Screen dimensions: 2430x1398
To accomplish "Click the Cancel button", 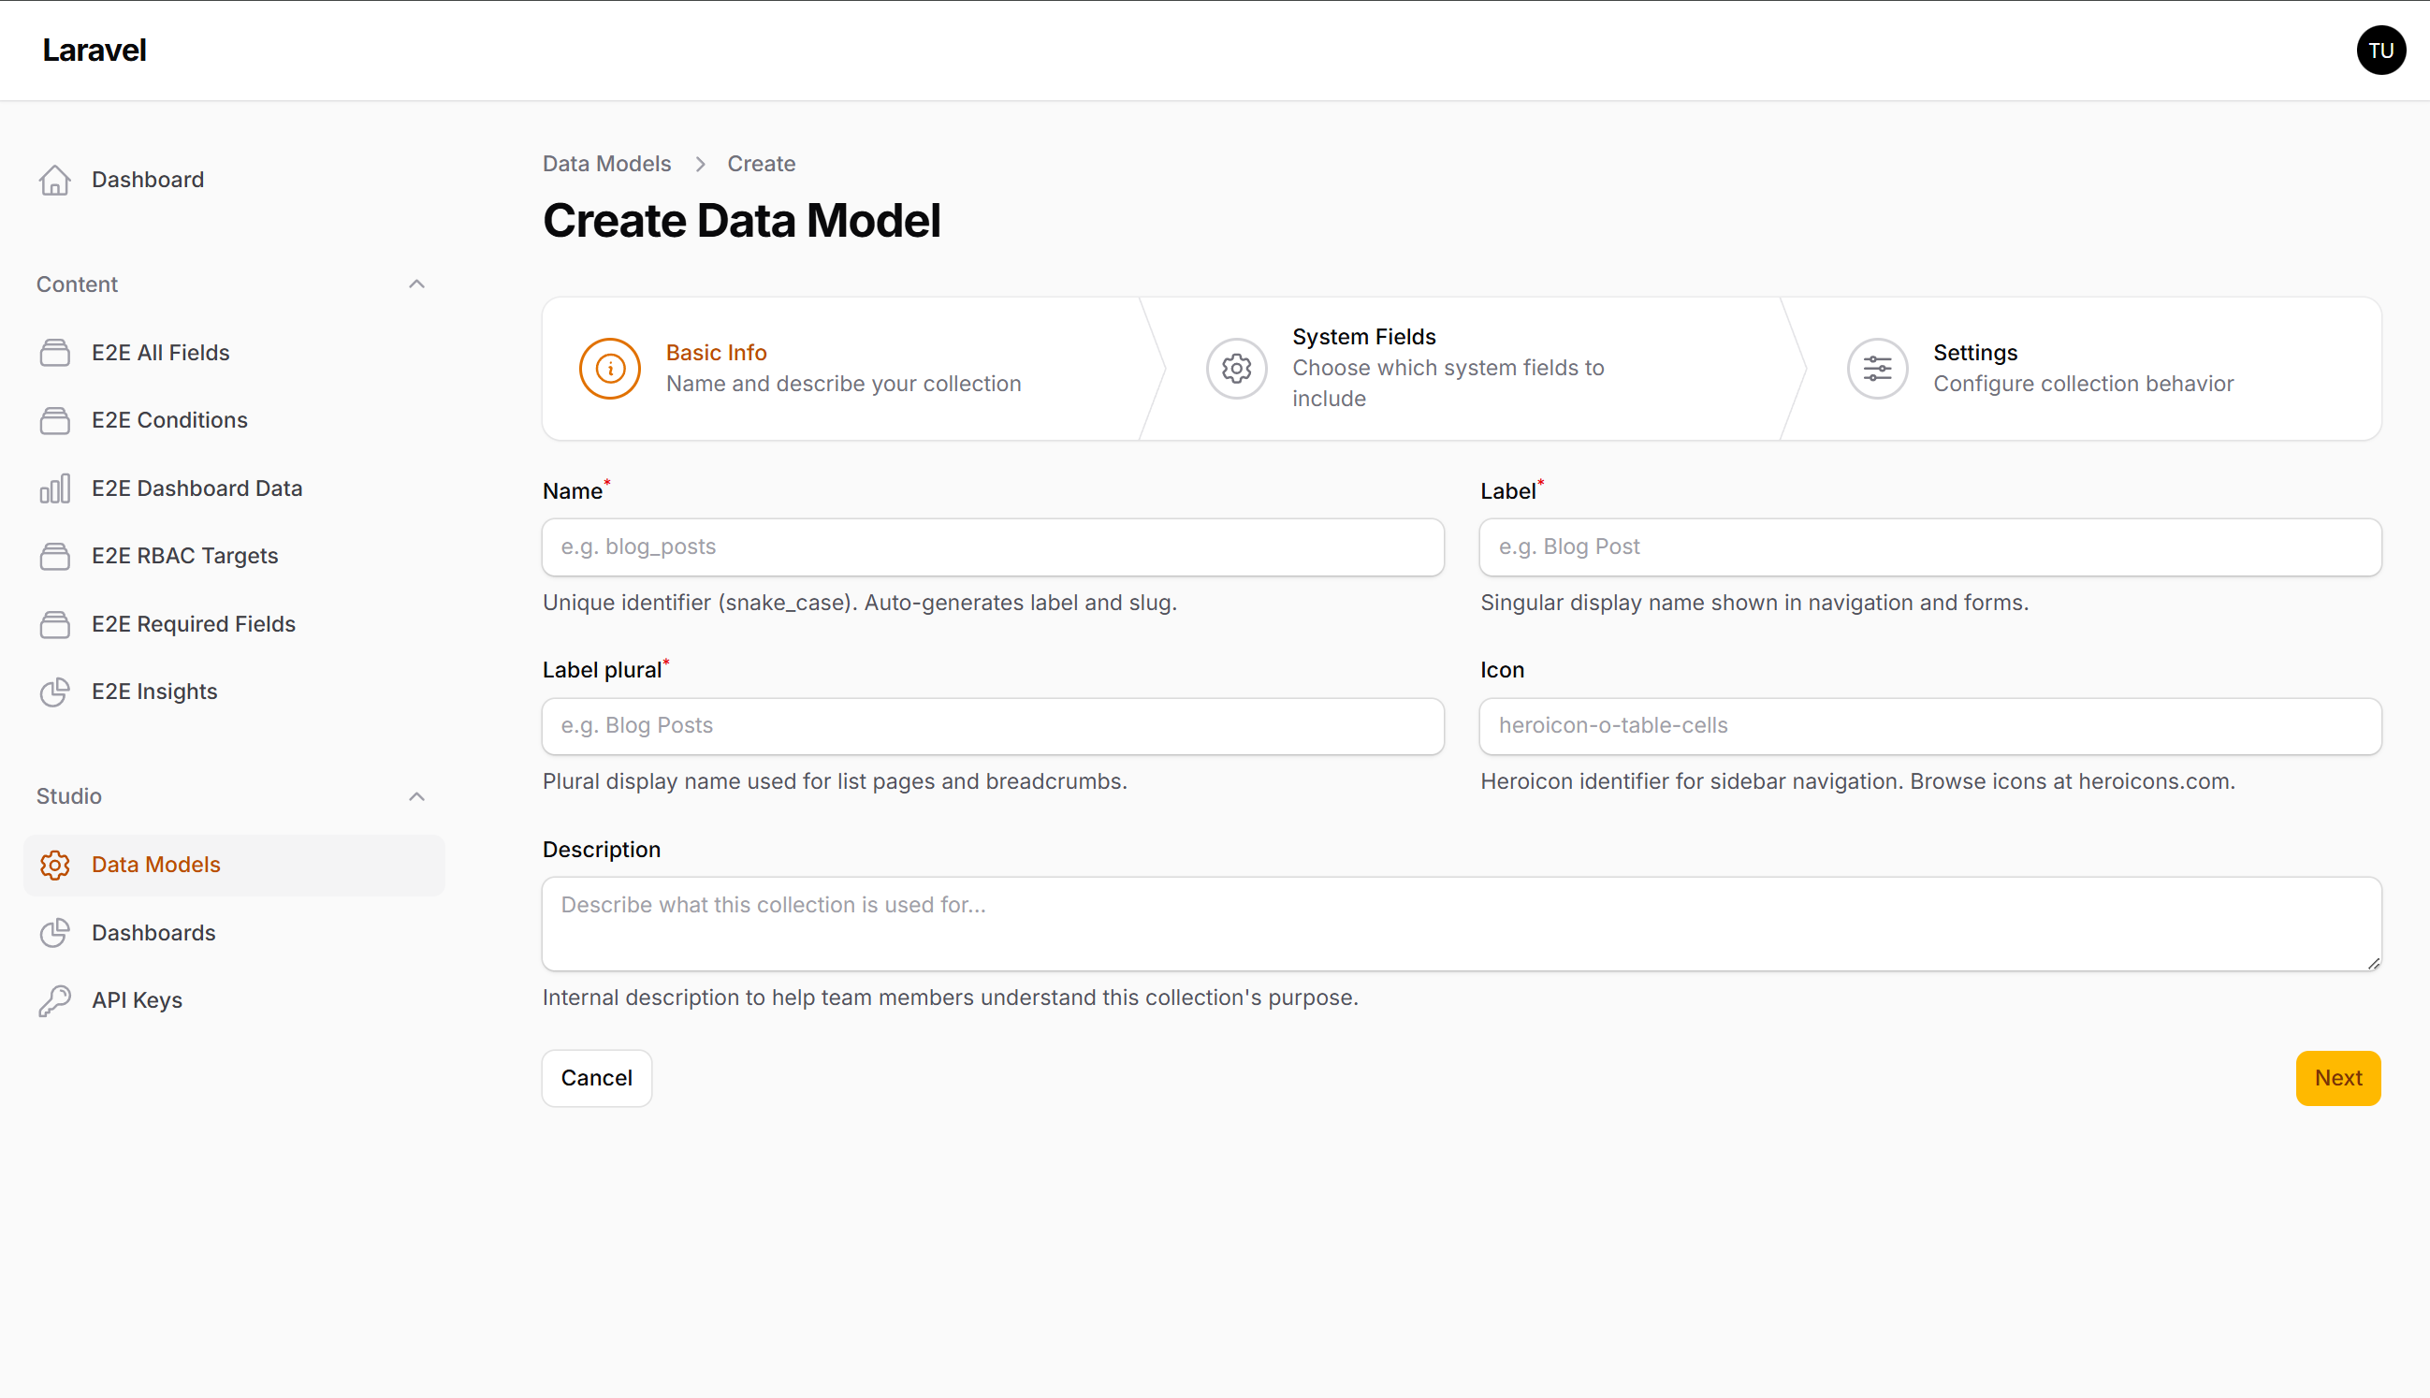I will [x=596, y=1077].
